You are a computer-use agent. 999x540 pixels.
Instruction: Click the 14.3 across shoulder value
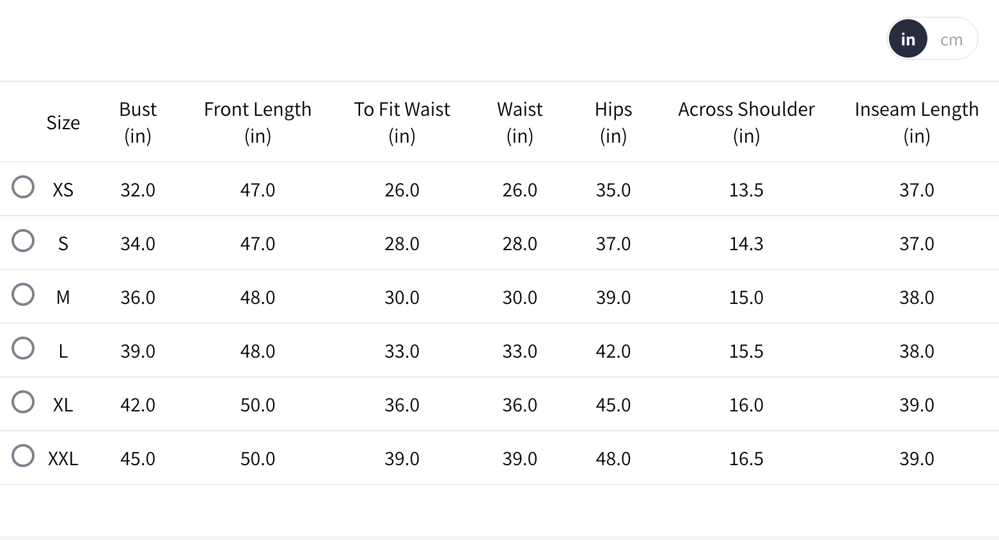[746, 244]
